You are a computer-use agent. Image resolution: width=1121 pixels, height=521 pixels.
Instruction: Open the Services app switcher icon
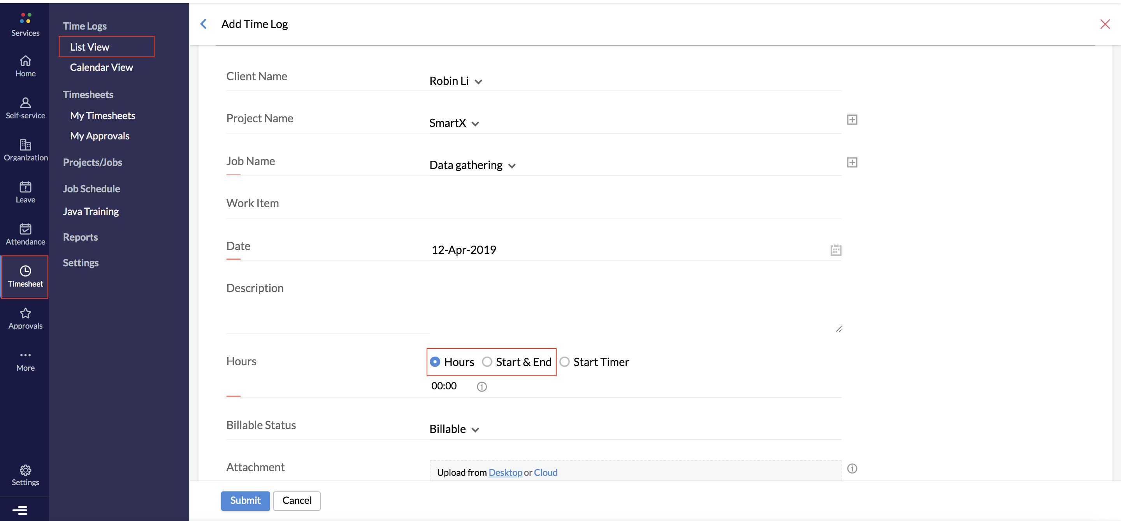25,18
